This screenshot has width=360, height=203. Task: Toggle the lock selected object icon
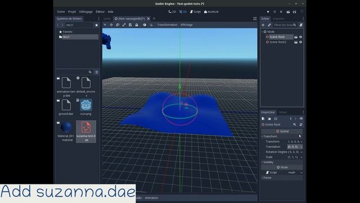point(137,25)
